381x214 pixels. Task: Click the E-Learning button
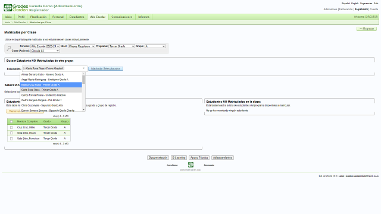179,158
